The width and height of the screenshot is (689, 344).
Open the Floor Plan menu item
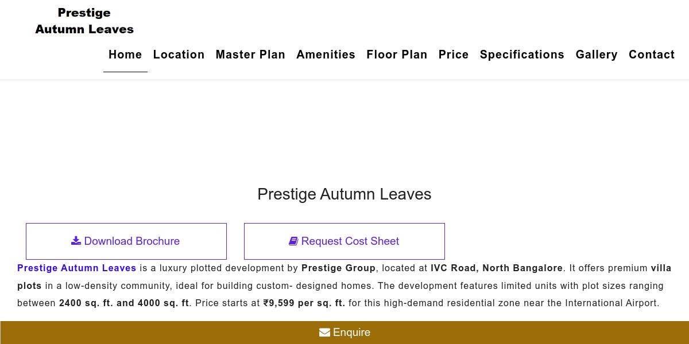pyautogui.click(x=397, y=54)
